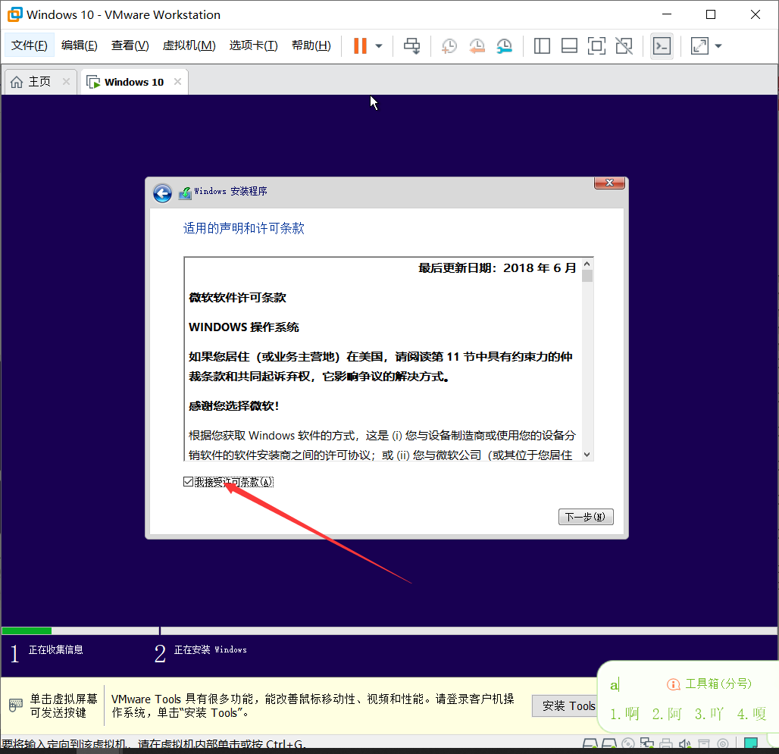Switch to the 主页 tab

point(39,81)
